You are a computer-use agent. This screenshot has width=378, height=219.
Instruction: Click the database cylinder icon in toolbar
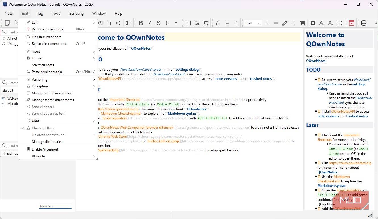pos(364,23)
